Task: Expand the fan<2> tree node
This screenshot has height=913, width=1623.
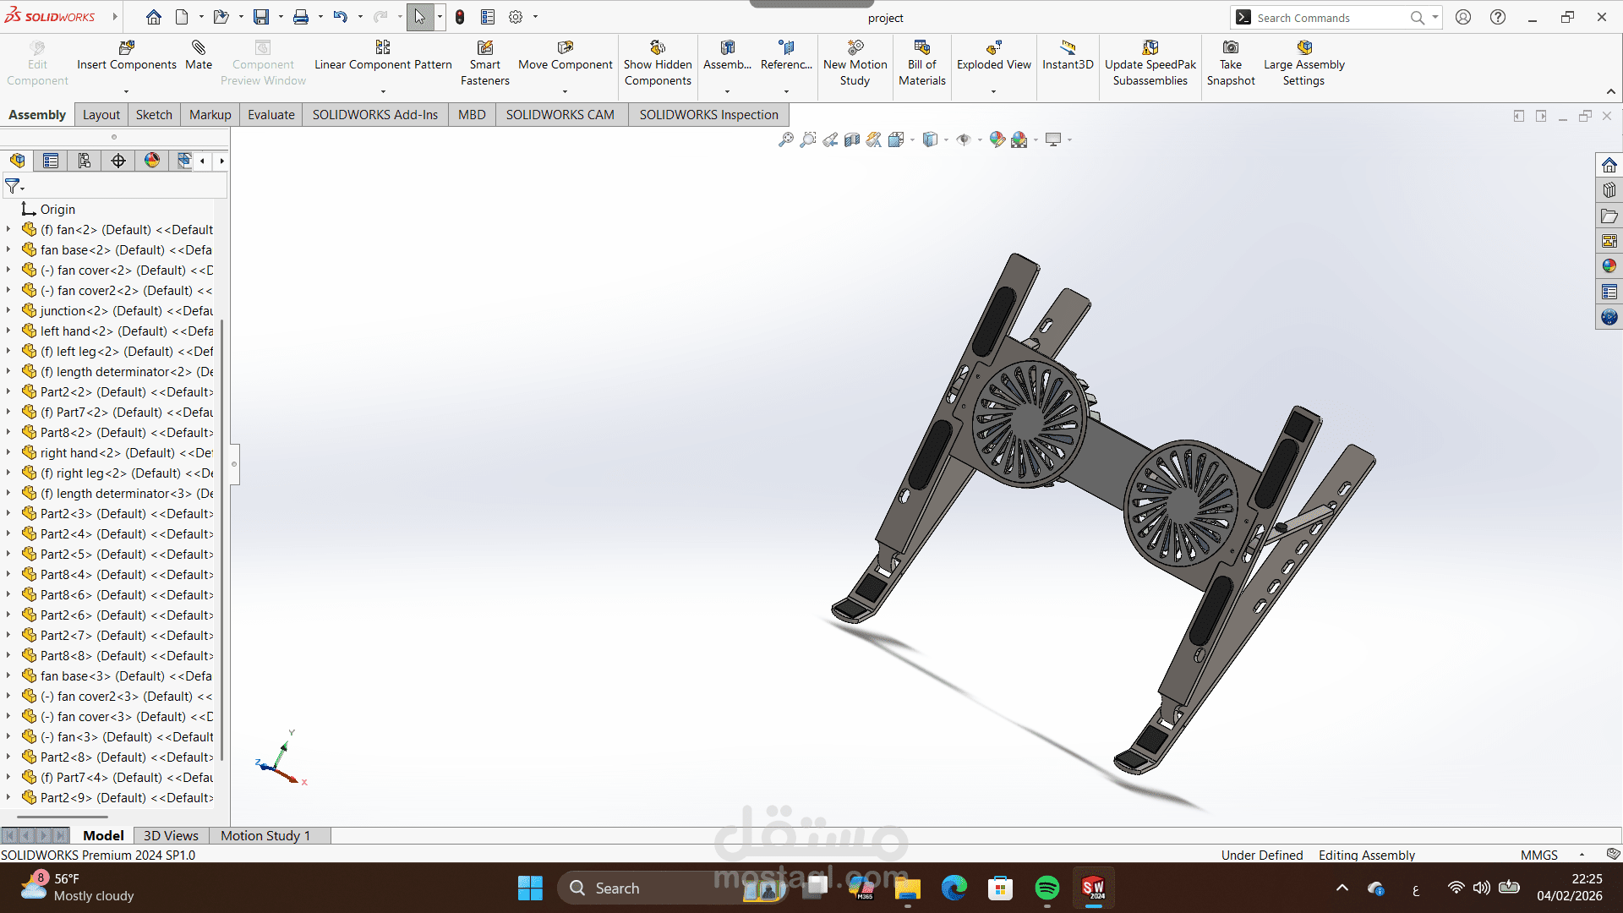Action: pos(8,229)
